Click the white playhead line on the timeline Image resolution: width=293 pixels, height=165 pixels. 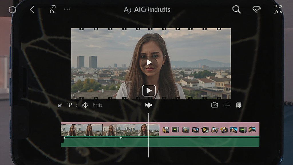(149, 135)
